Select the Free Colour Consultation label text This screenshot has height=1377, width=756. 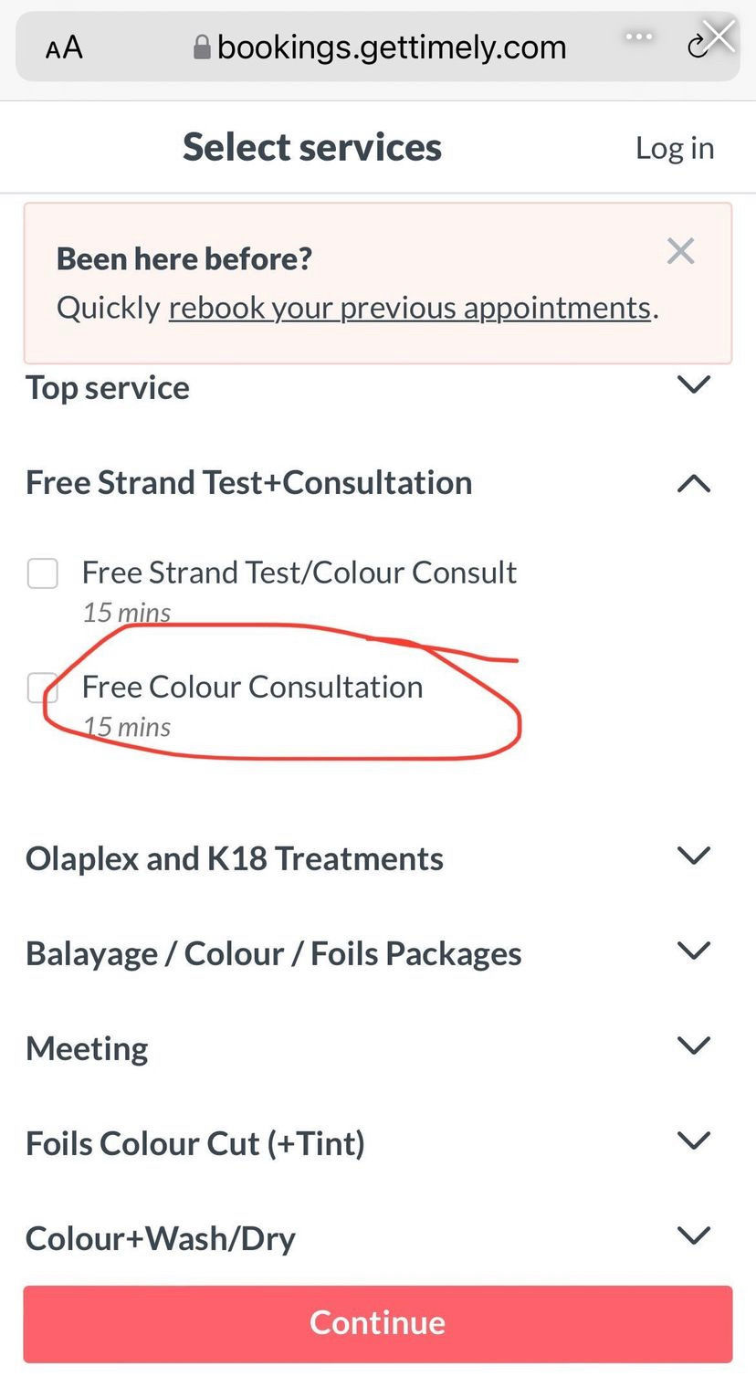[253, 687]
